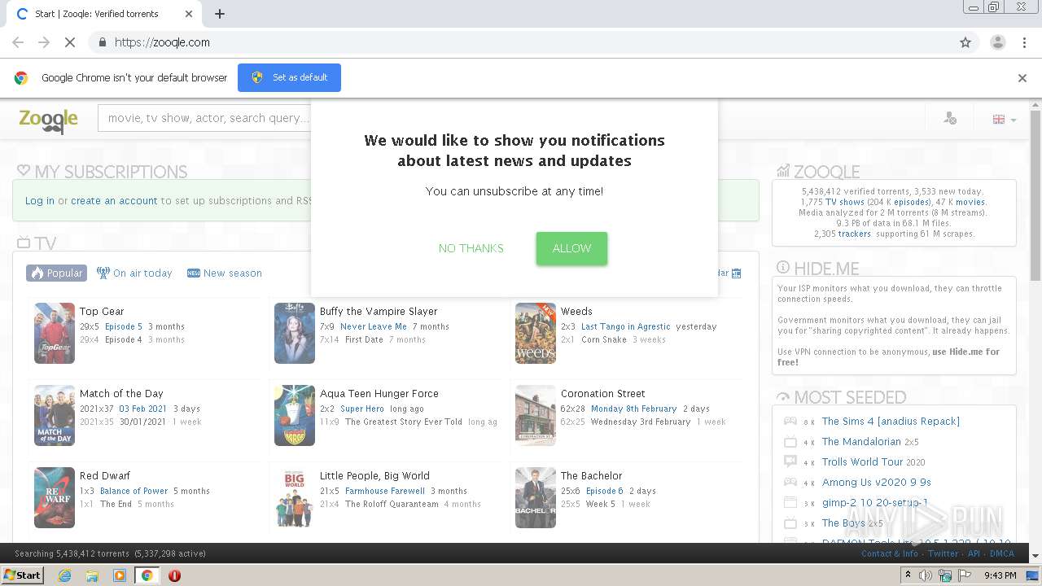Open Coronation Street poster
1042x586 pixels.
[x=536, y=415]
